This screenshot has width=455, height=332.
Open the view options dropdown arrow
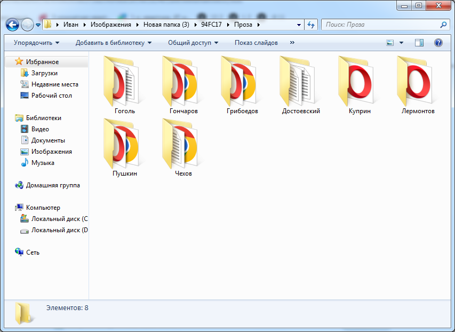tap(401, 43)
